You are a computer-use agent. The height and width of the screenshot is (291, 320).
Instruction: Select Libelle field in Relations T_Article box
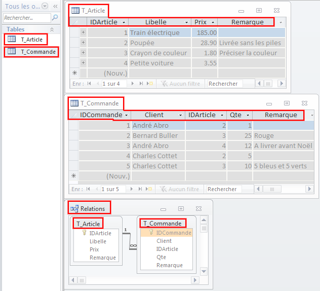pos(98,241)
